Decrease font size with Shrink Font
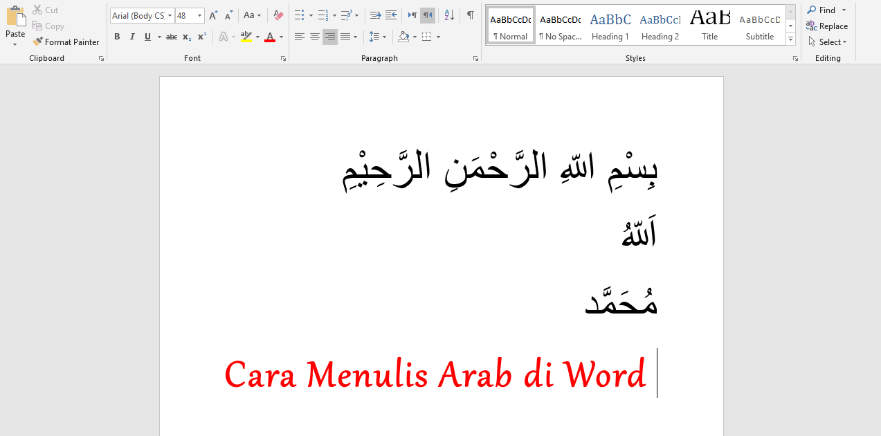 pyautogui.click(x=228, y=15)
